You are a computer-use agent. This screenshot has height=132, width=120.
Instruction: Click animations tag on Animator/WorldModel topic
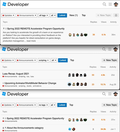(37, 86)
